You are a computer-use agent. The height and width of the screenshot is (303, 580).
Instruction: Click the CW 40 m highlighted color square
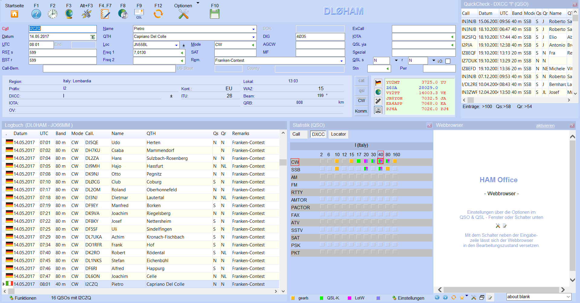tap(380, 161)
